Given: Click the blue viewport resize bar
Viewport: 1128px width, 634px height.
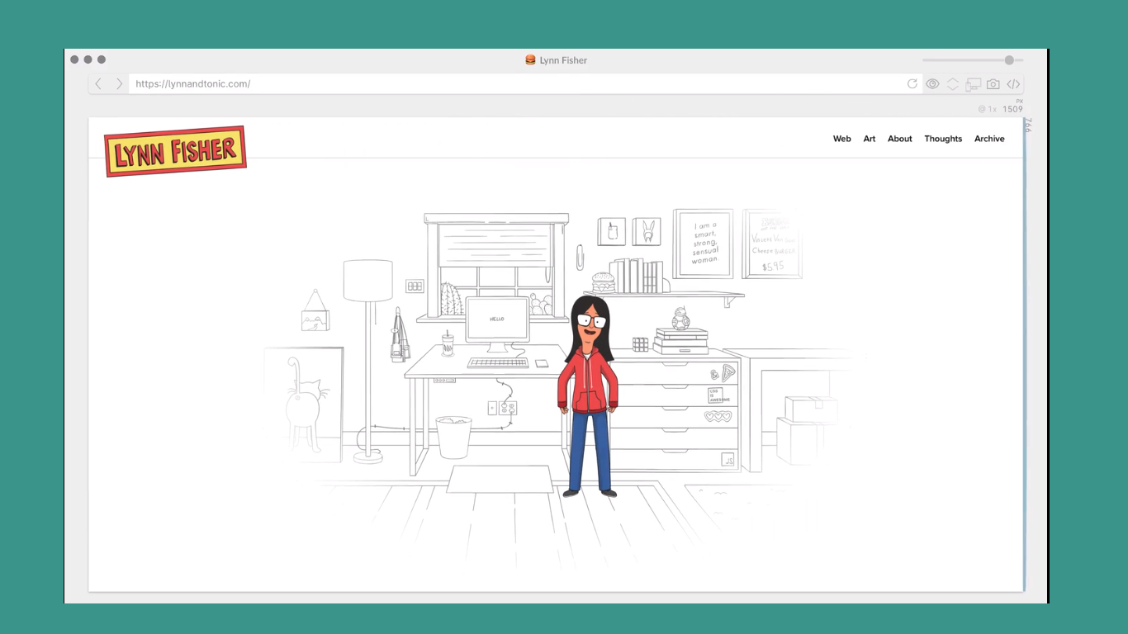Looking at the screenshot, I should click(x=1025, y=355).
